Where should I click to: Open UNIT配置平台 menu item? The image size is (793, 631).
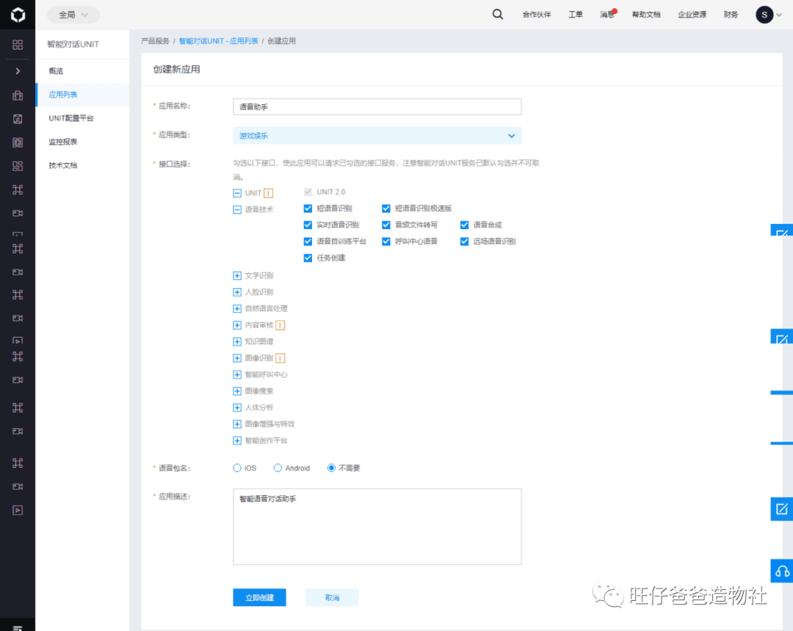click(82, 118)
